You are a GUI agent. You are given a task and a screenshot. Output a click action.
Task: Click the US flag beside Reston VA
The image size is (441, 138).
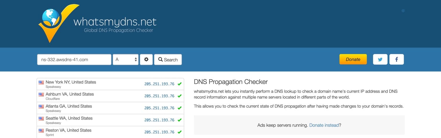pyautogui.click(x=41, y=131)
